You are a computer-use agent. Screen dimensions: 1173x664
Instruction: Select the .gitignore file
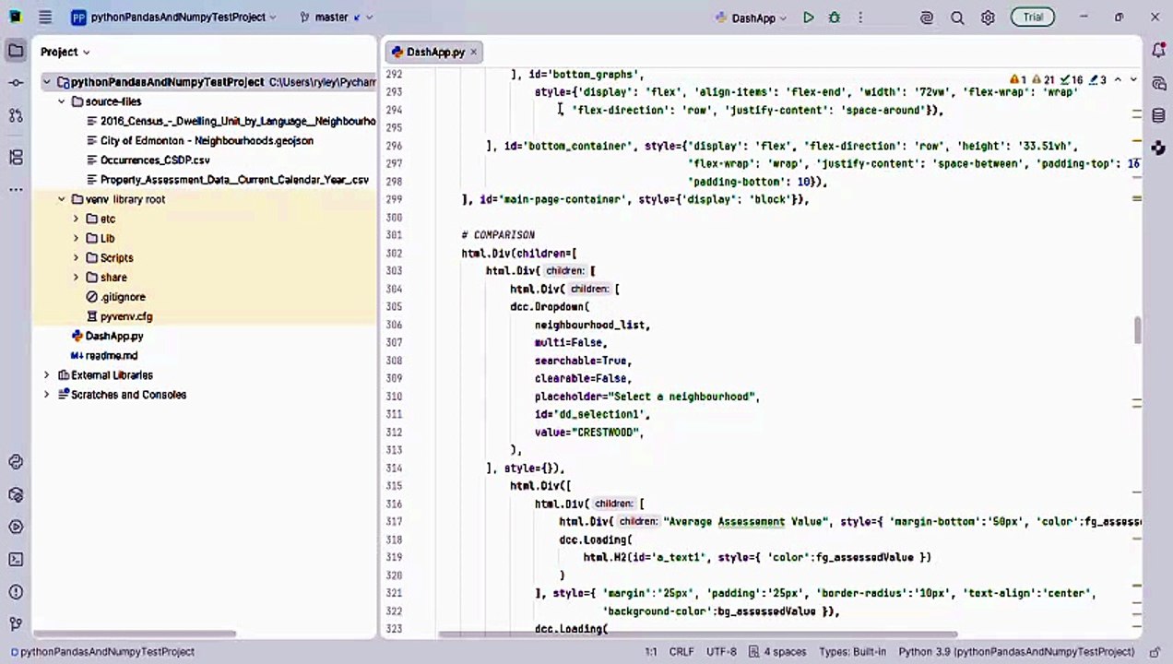116,297
